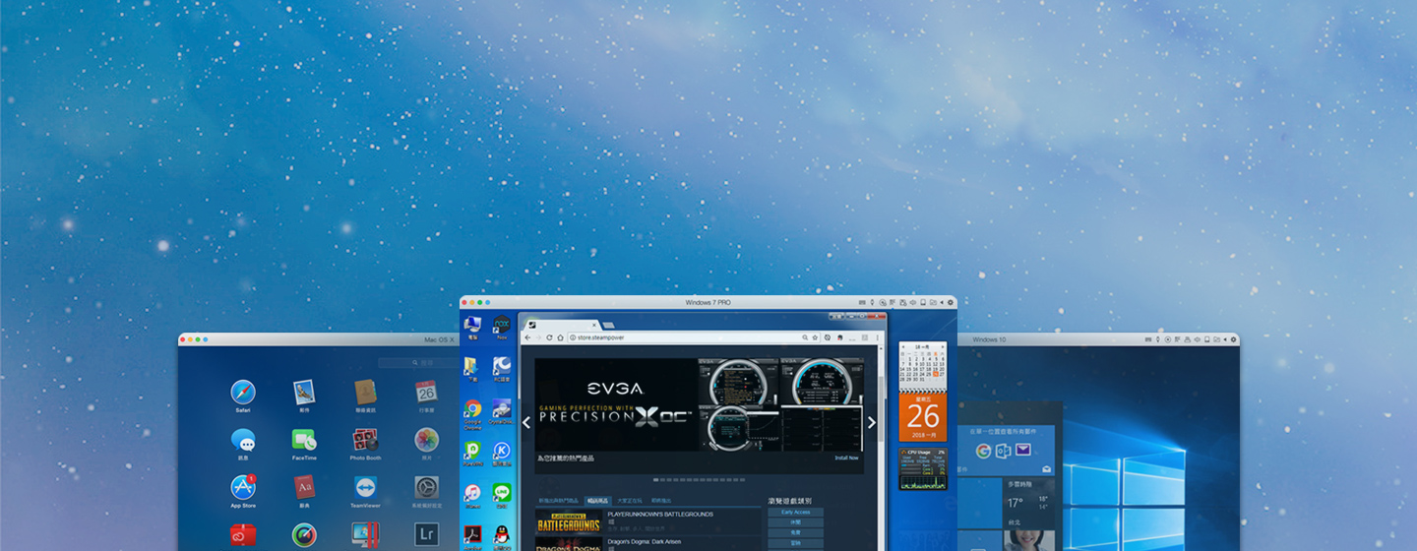1417x551 pixels.
Task: Open PLAYERUNKNOWN'S BATTLEGROUNDS listing
Action: coord(649,520)
